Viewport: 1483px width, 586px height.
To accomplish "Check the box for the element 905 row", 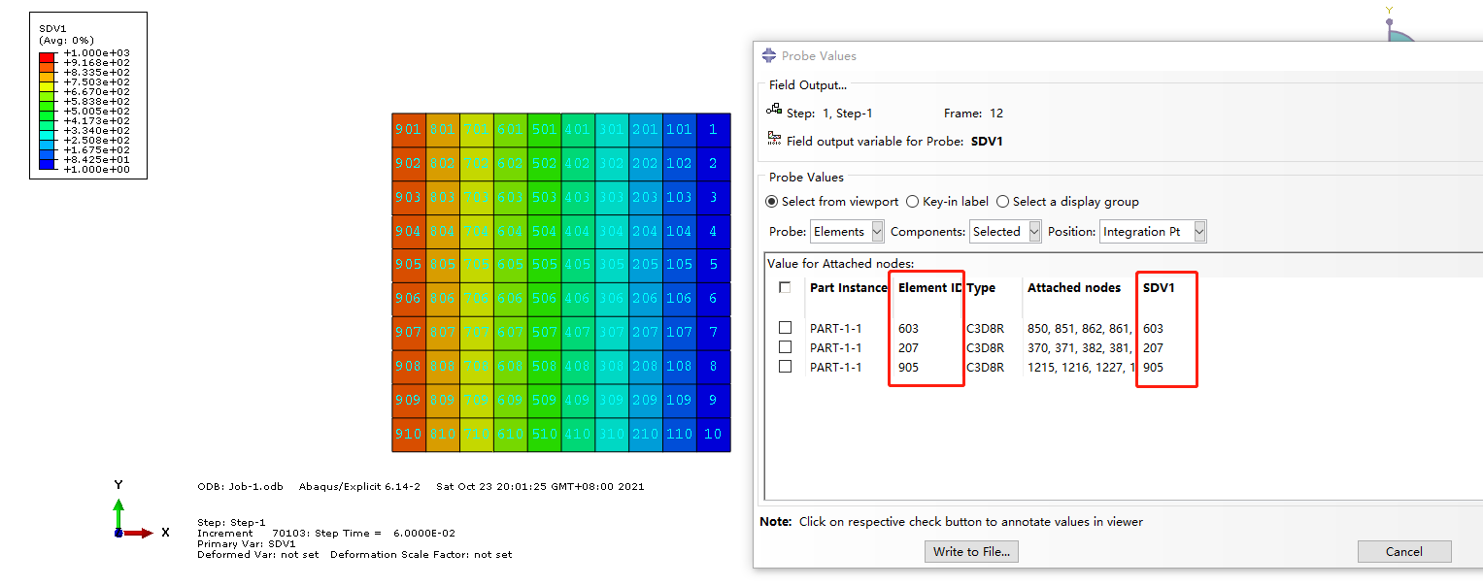I will 785,367.
